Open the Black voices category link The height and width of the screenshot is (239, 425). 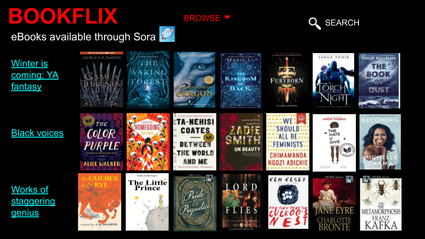[x=37, y=133]
